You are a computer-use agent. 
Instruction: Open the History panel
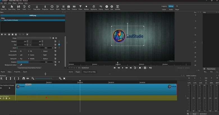(x=101, y=8)
